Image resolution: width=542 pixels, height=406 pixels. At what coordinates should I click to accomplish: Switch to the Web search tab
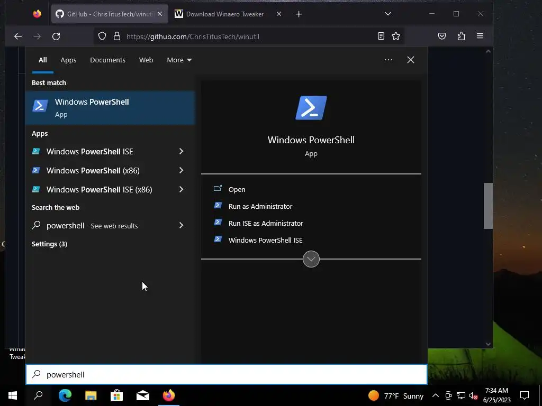click(x=146, y=60)
